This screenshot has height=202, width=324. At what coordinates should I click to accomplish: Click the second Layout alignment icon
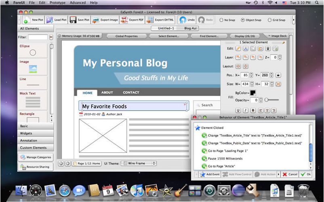coord(246,66)
